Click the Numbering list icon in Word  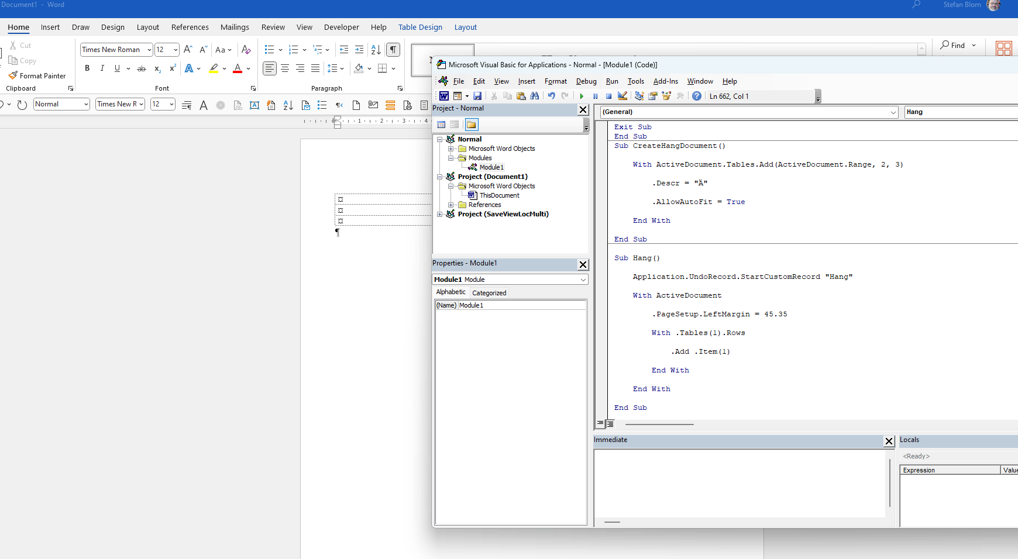(x=294, y=50)
